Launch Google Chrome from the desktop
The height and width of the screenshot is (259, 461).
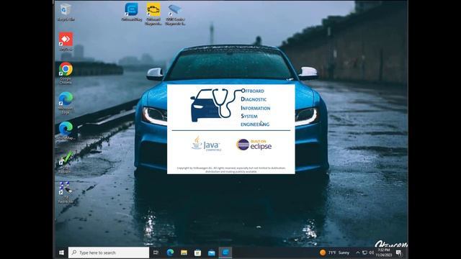click(66, 73)
